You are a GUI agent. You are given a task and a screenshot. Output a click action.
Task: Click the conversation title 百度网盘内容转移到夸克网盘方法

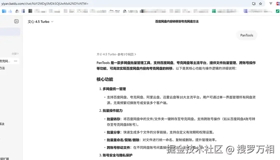[177, 21]
